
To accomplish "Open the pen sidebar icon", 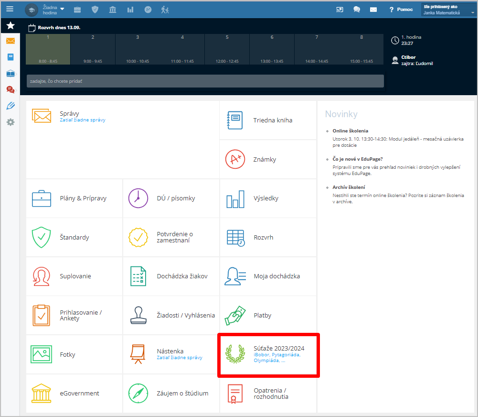I will coord(11,106).
